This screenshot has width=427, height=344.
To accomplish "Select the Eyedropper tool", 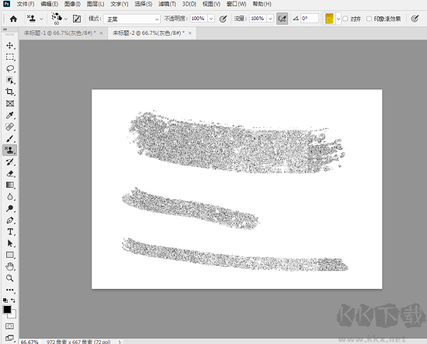I will coord(10,115).
